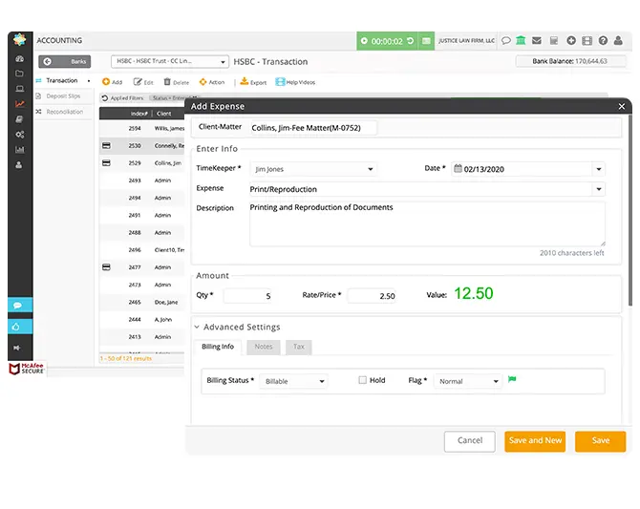Click the card icon on row 2477
The width and height of the screenshot is (640, 509).
click(106, 267)
